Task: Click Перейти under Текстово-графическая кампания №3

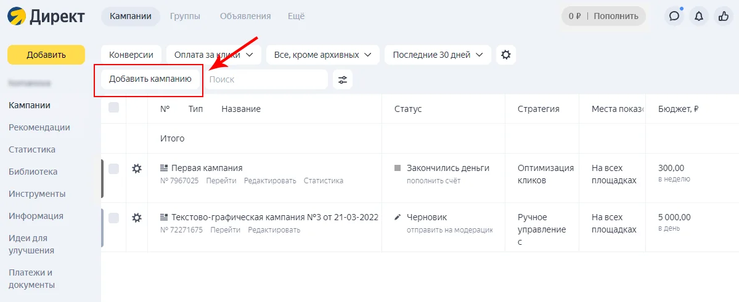Action: [x=226, y=230]
